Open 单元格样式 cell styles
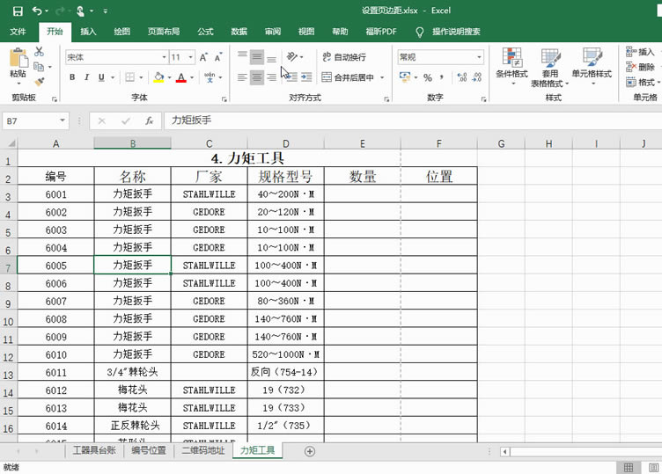 click(x=592, y=66)
